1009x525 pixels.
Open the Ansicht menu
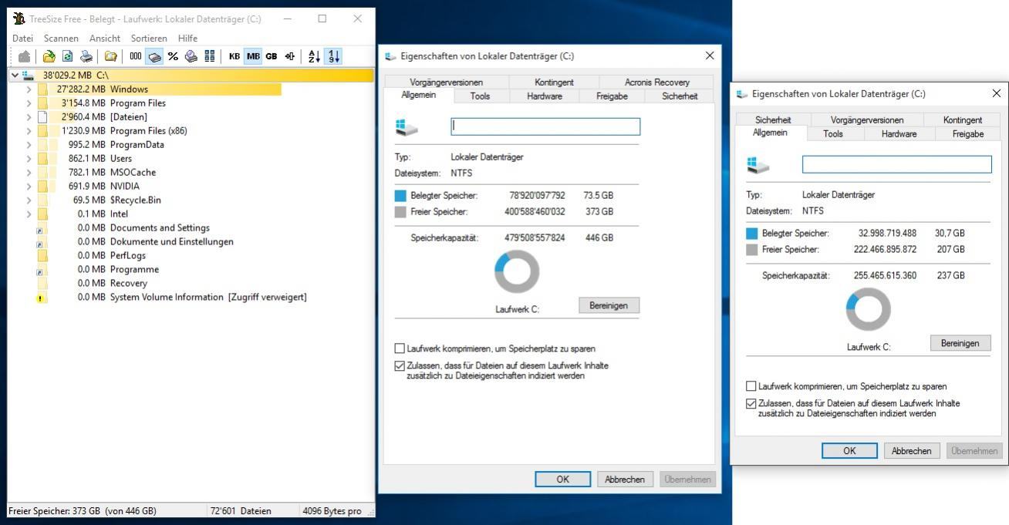105,39
